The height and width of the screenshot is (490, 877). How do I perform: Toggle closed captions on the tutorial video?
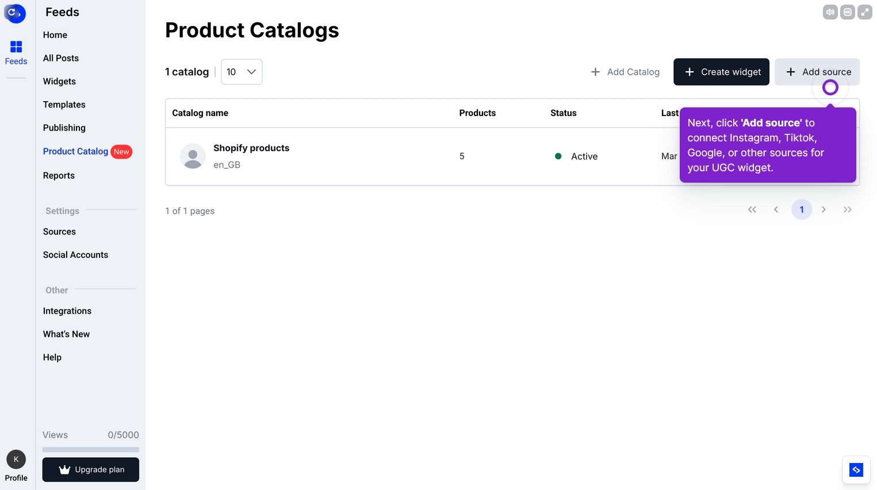[x=847, y=11]
